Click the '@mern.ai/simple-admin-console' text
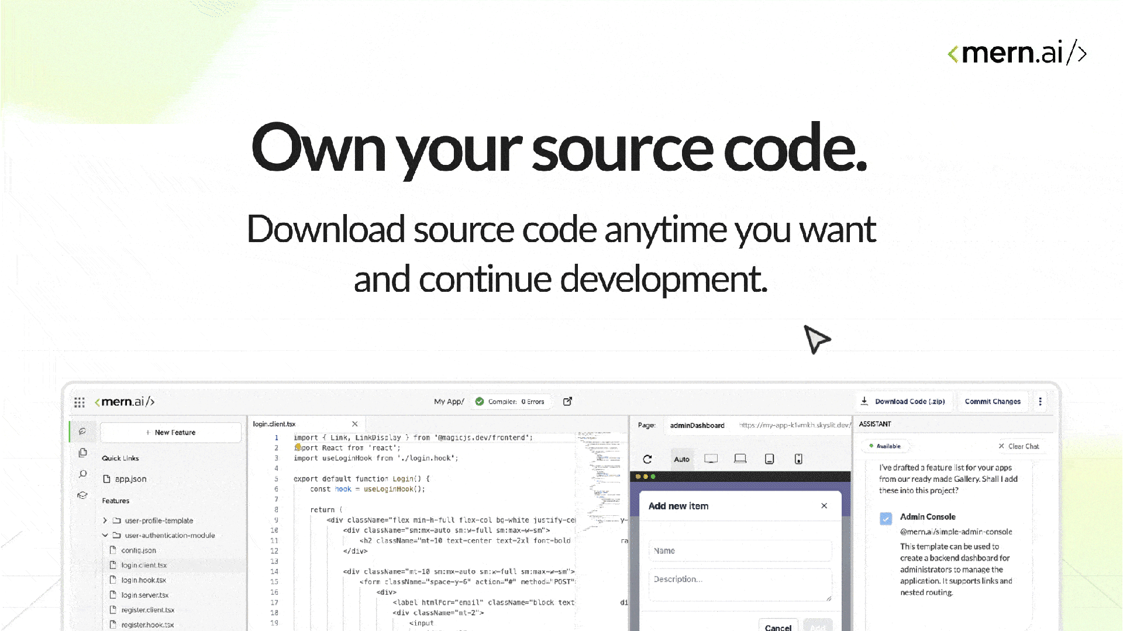Viewport: 1123px width, 631px height. pyautogui.click(x=956, y=532)
